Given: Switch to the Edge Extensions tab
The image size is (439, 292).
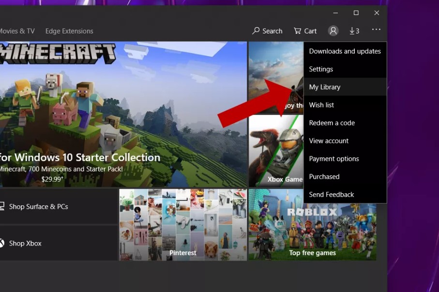Looking at the screenshot, I should pyautogui.click(x=69, y=31).
